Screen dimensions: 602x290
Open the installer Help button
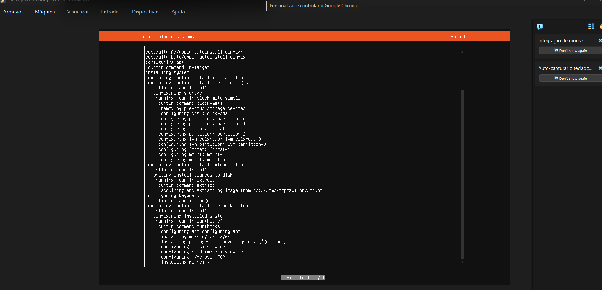click(456, 37)
